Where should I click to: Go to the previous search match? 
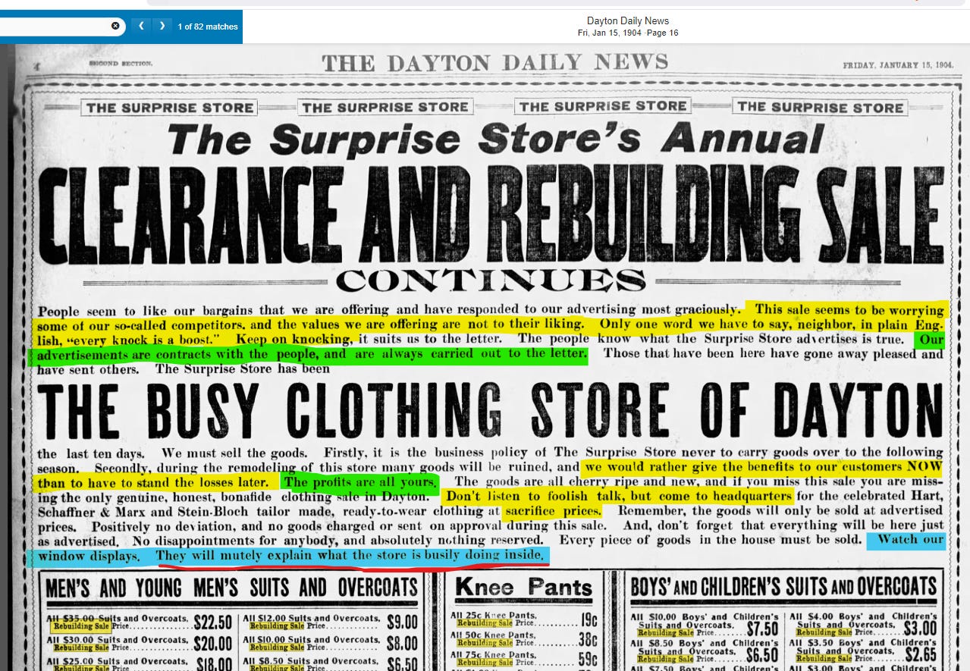(x=141, y=26)
